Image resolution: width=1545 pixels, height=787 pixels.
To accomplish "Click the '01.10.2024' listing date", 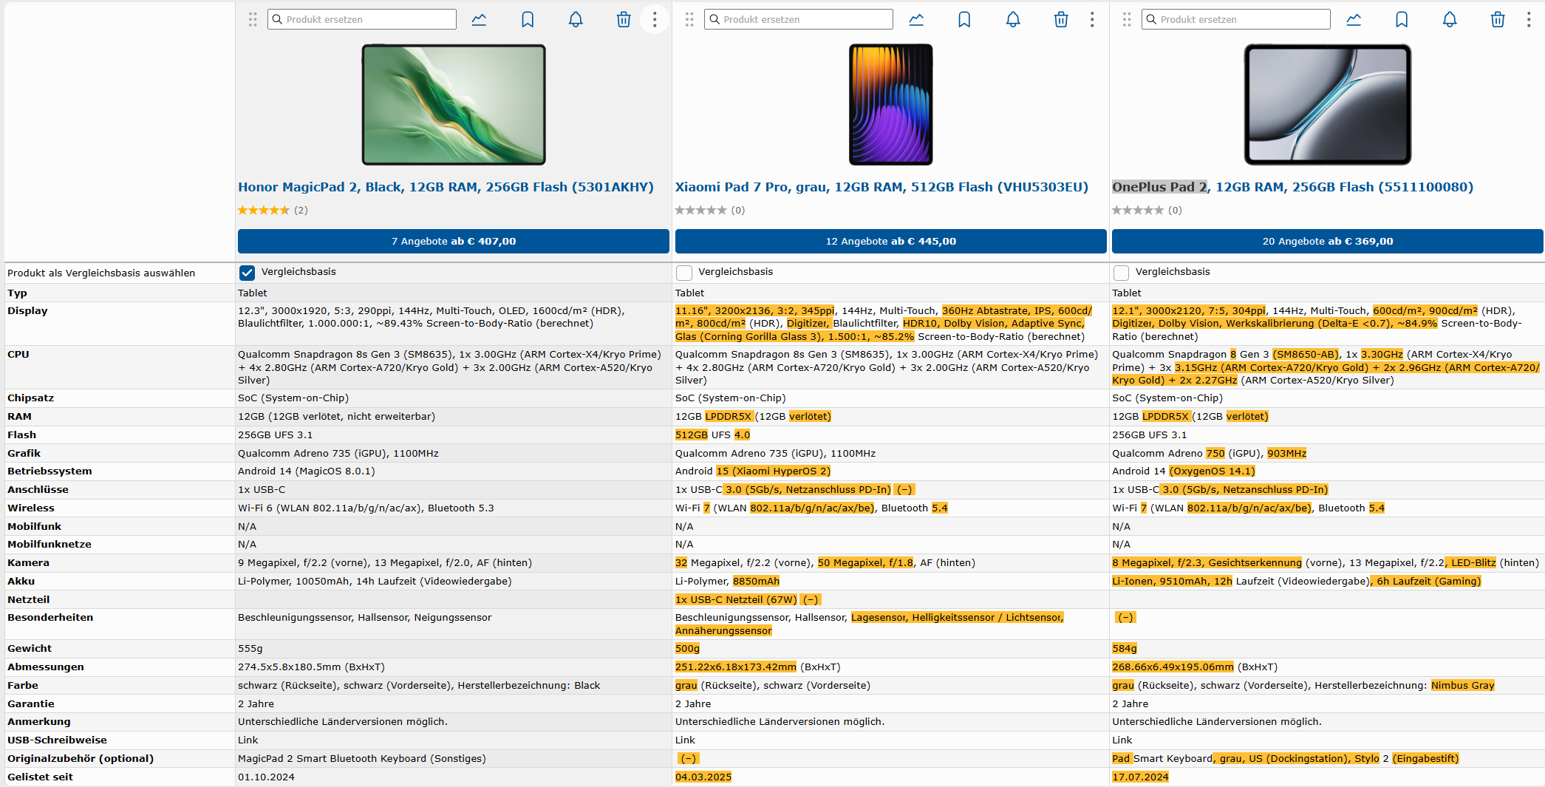I will (266, 777).
